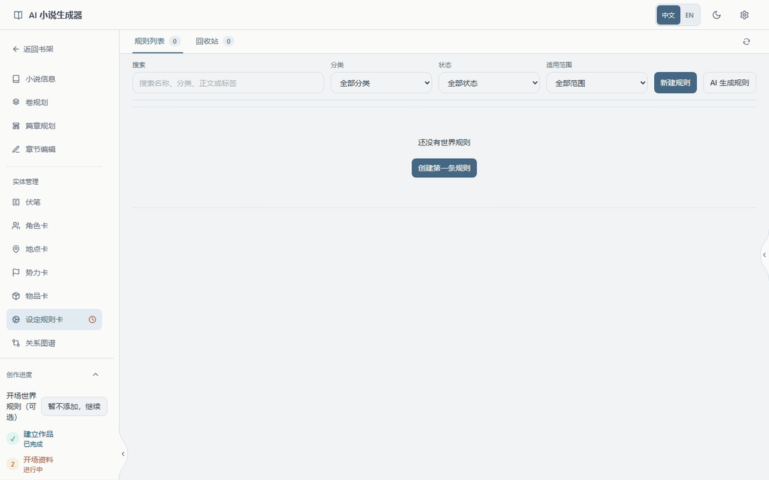Click the book icon for 小说信息
The height and width of the screenshot is (480, 769).
16,79
